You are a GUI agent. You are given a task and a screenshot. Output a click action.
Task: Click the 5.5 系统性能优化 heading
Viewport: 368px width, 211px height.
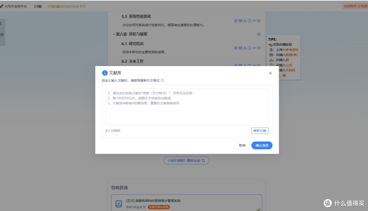(x=136, y=16)
